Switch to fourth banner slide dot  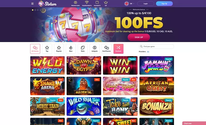pyautogui.click(x=40, y=10)
